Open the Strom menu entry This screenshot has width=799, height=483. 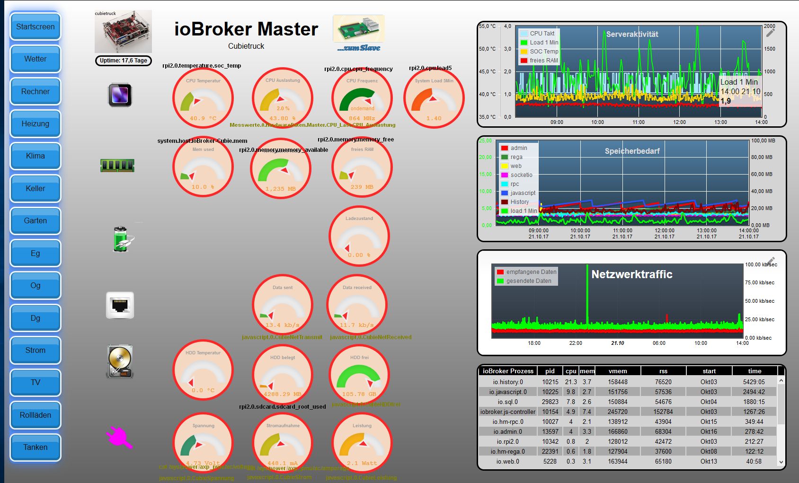tap(36, 351)
